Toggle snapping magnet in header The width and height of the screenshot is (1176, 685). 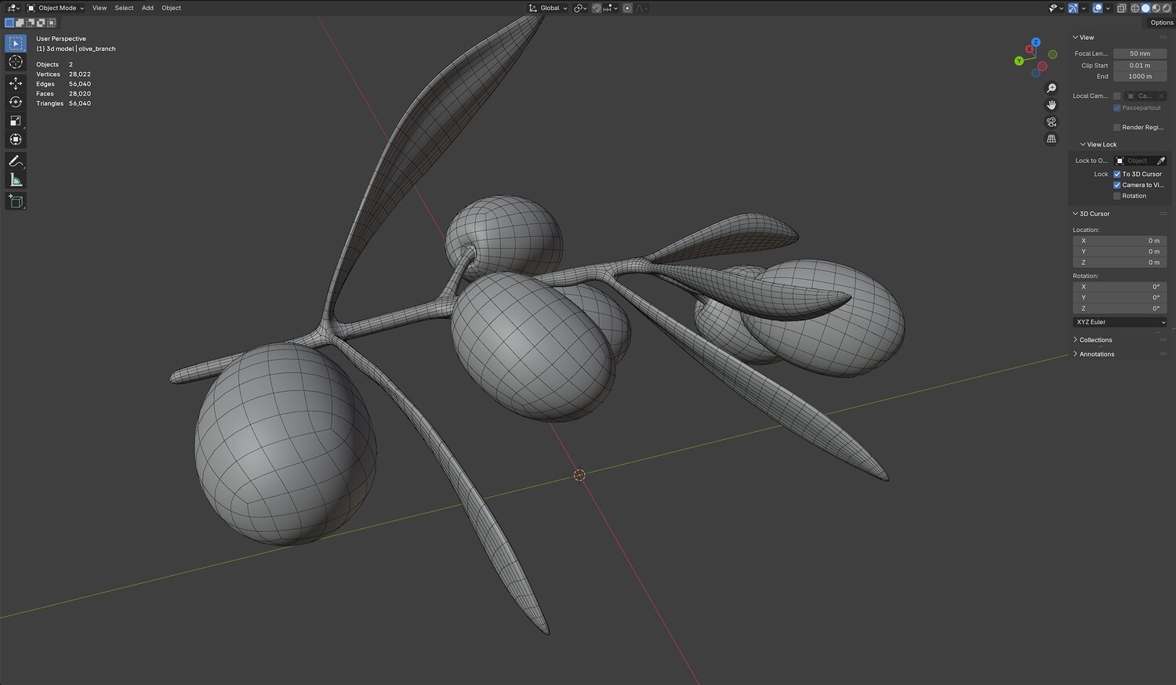(x=596, y=8)
